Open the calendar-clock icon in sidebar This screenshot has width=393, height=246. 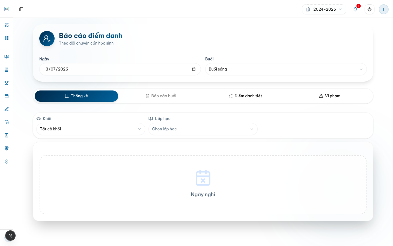click(7, 122)
